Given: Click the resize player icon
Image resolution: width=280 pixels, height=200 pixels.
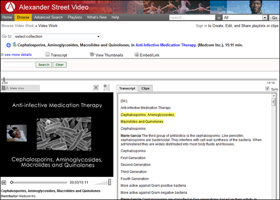Looking at the screenshot, I should click(x=107, y=87).
